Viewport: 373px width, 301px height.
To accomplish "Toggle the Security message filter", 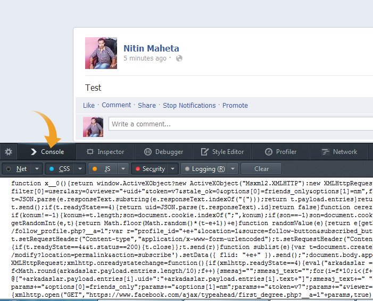I will click(150, 169).
